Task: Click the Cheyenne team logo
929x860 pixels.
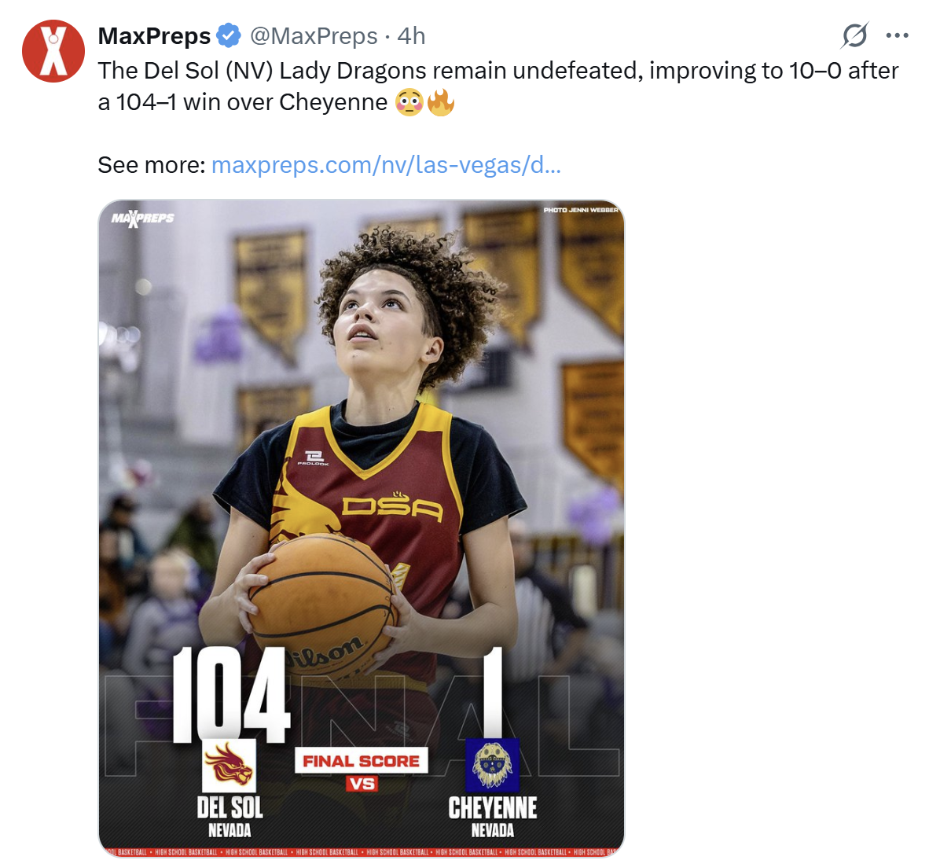Action: pos(492,765)
